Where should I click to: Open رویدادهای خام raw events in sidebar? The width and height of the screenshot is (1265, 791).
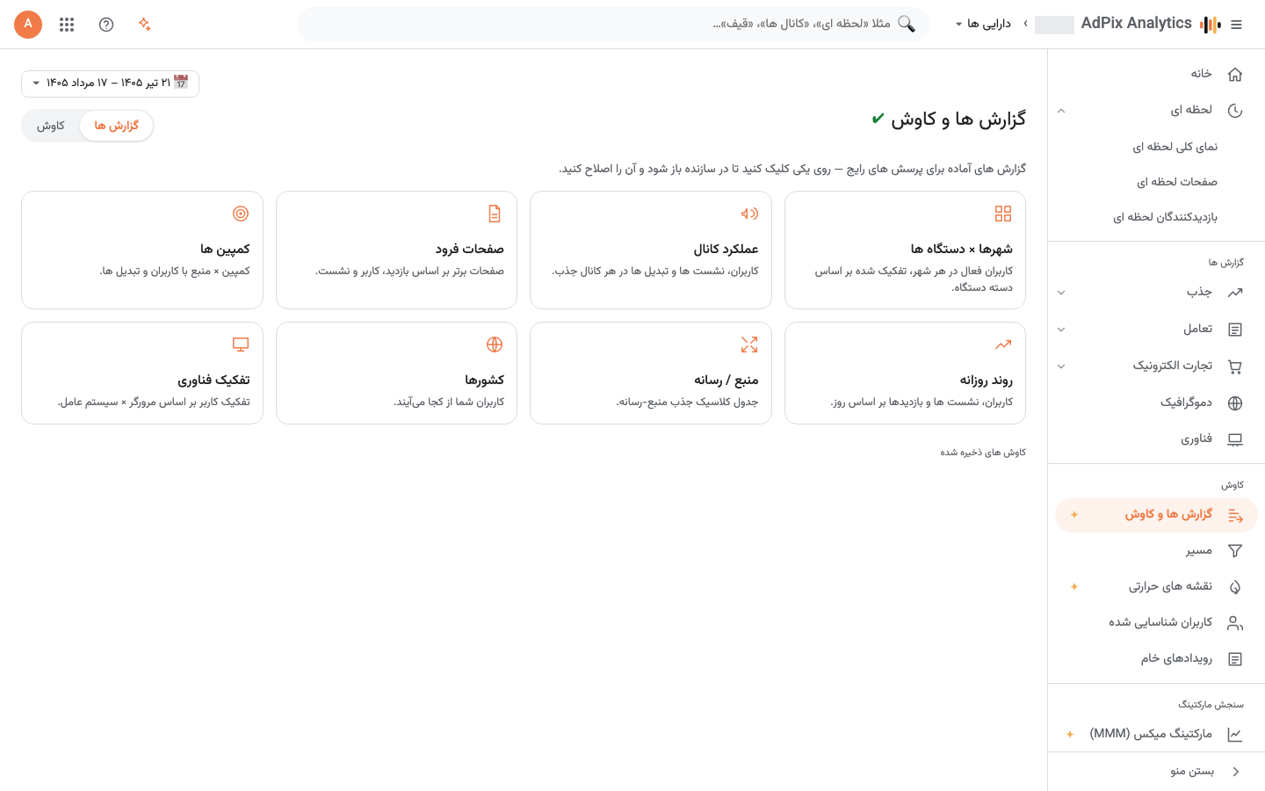click(1156, 658)
